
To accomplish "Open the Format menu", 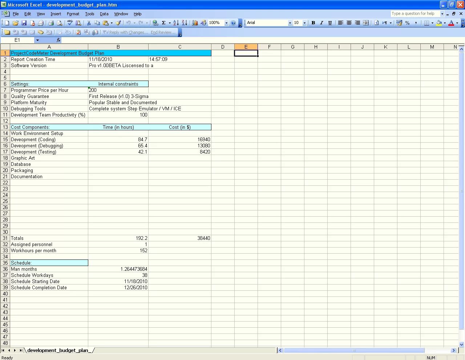I will coord(73,14).
